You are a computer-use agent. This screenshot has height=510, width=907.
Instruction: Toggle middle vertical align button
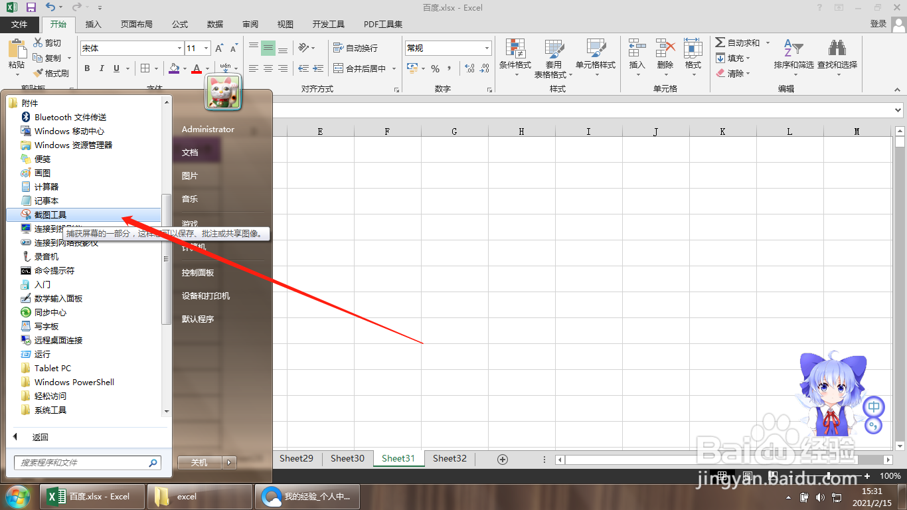point(268,48)
